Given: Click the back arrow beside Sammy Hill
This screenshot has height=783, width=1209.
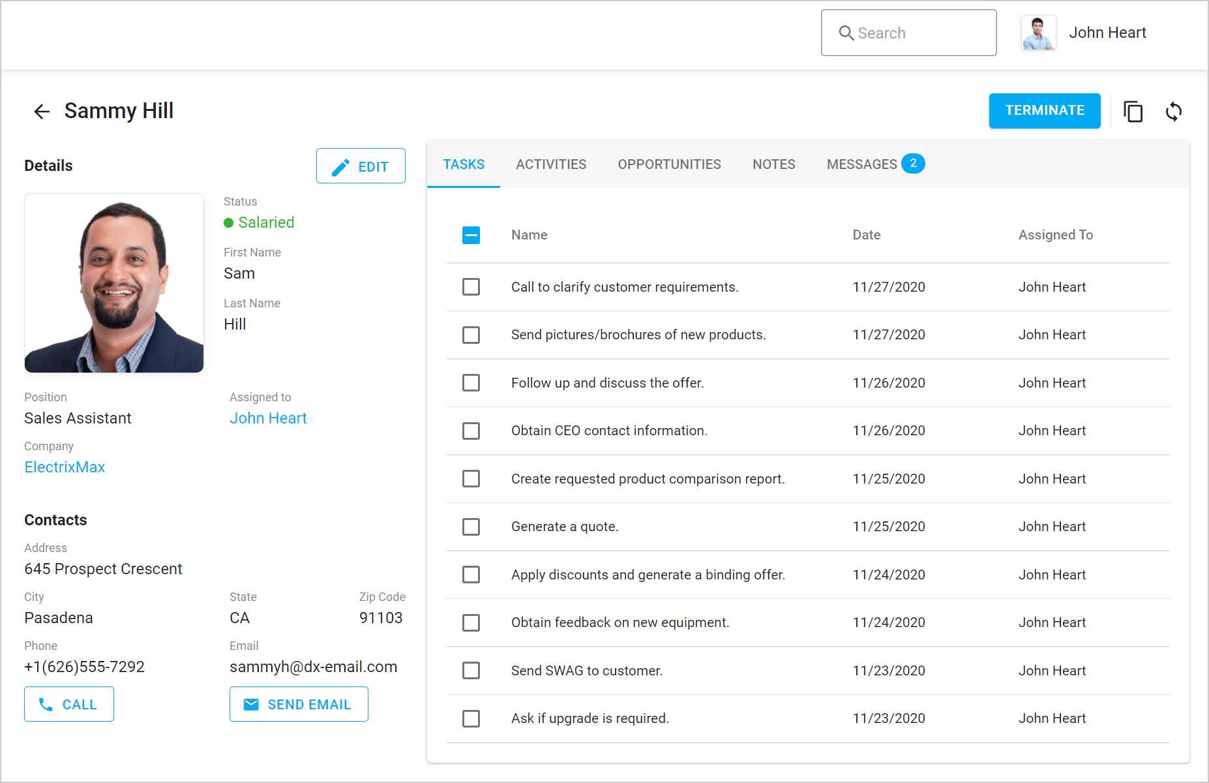Looking at the screenshot, I should click(42, 112).
